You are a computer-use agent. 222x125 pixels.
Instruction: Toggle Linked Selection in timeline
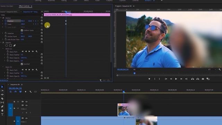[x=20, y=92]
